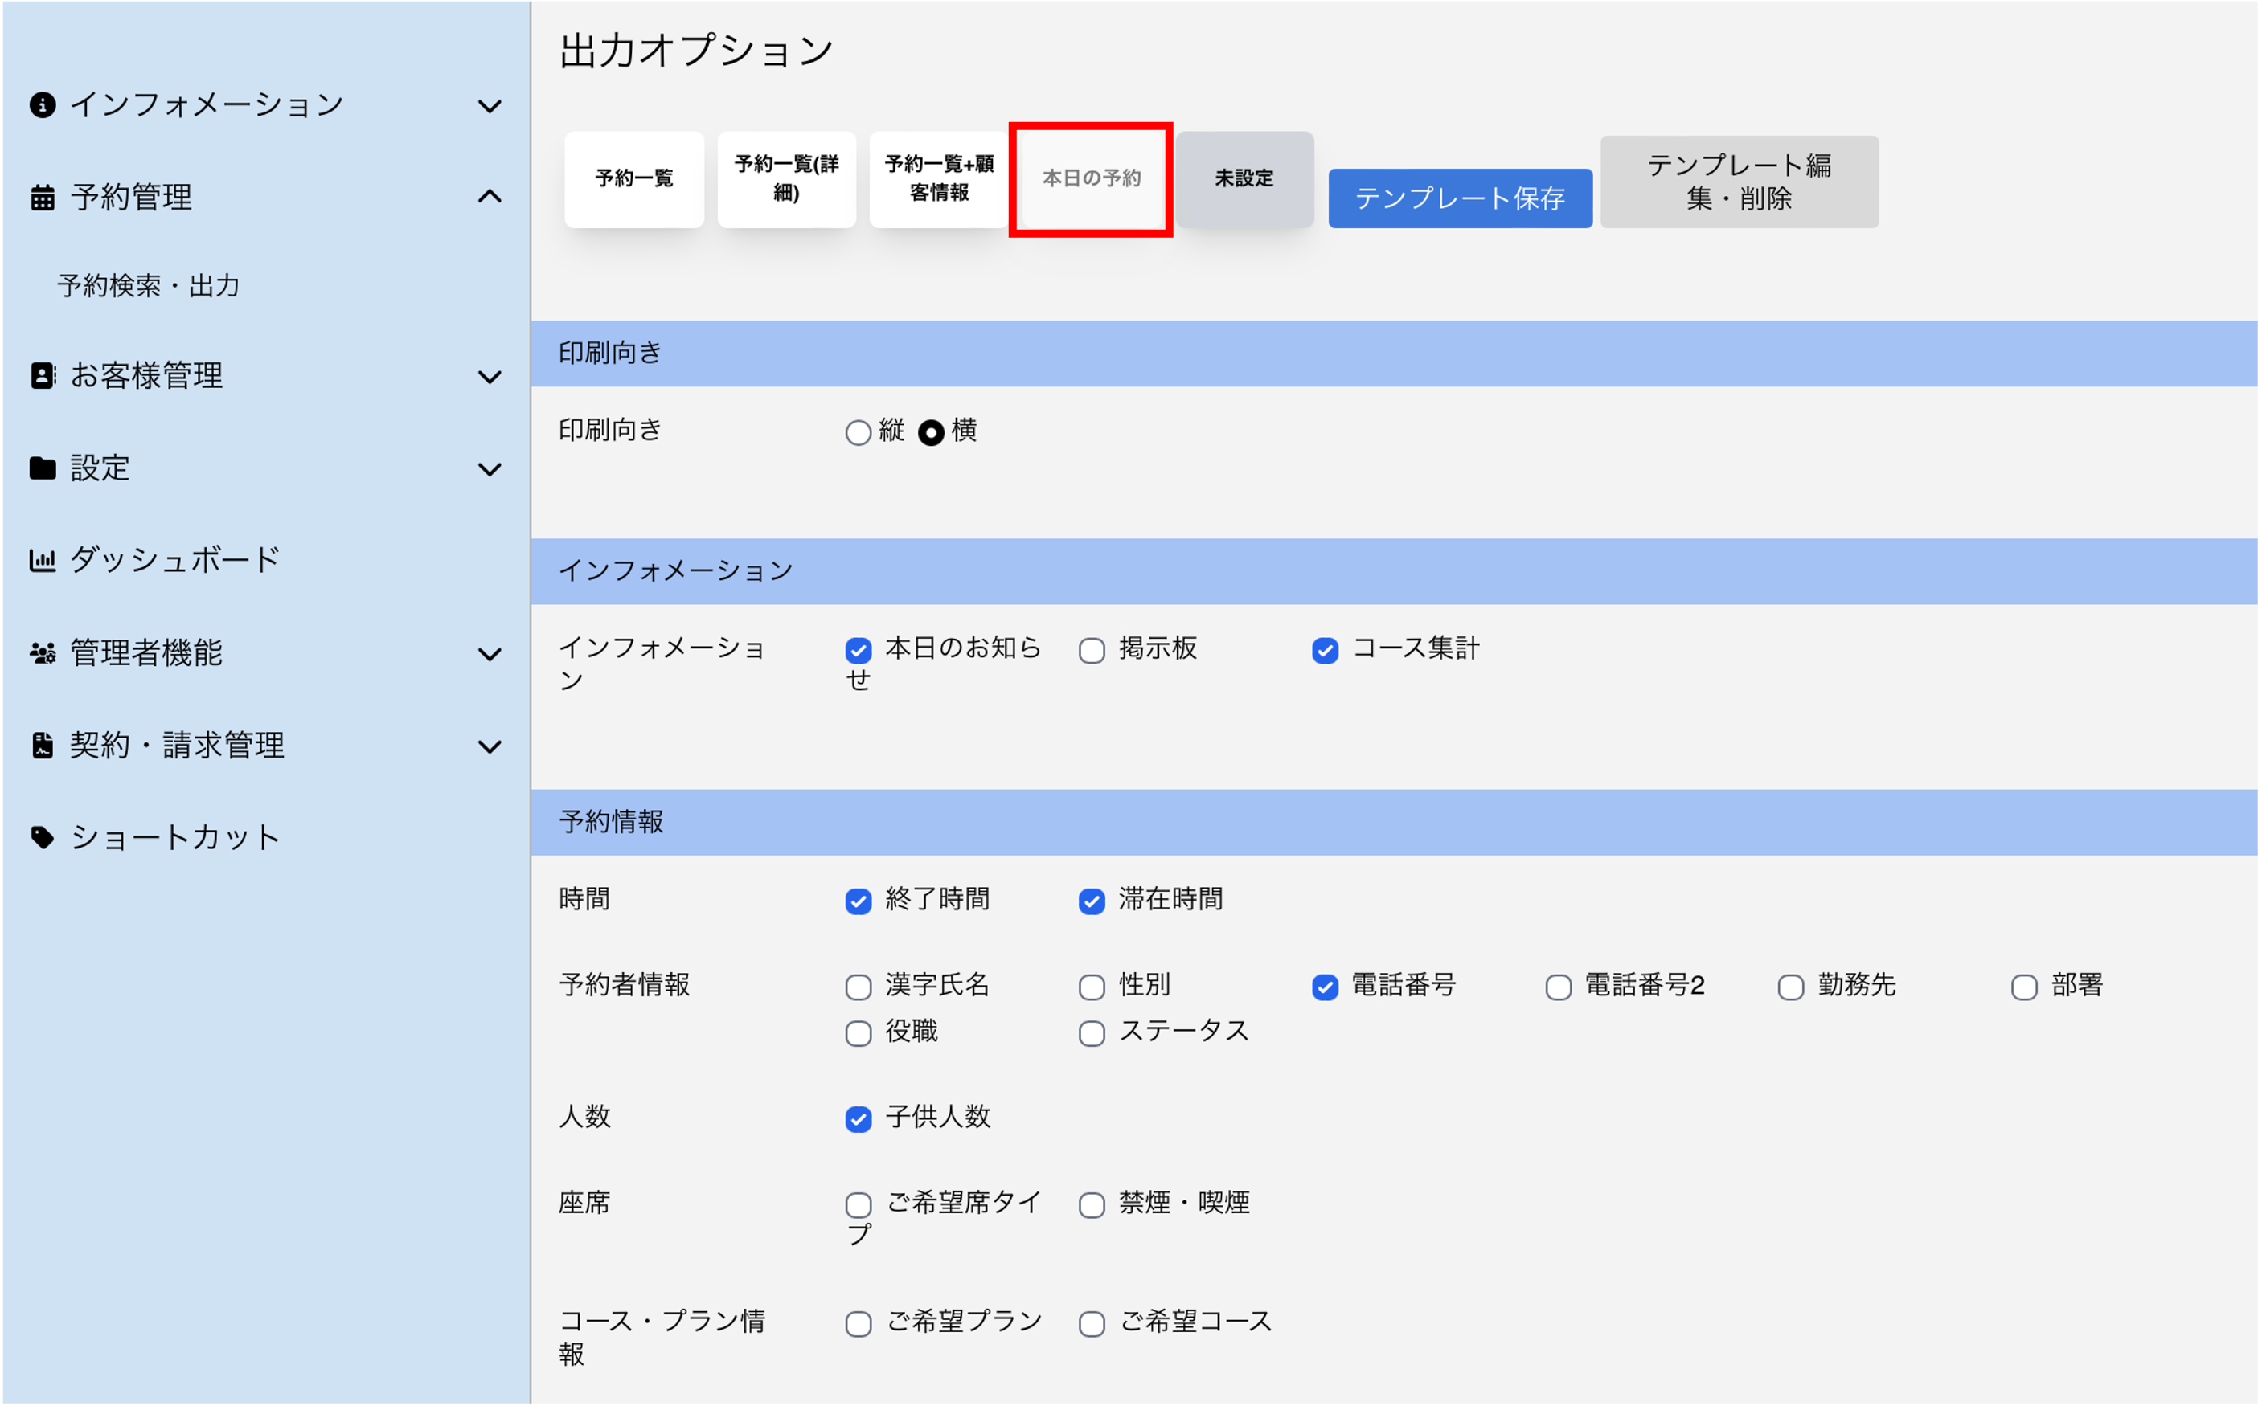Viewport: 2258px width, 1406px height.
Task: Check the ご希望席タイプ checkbox
Action: tap(858, 1205)
